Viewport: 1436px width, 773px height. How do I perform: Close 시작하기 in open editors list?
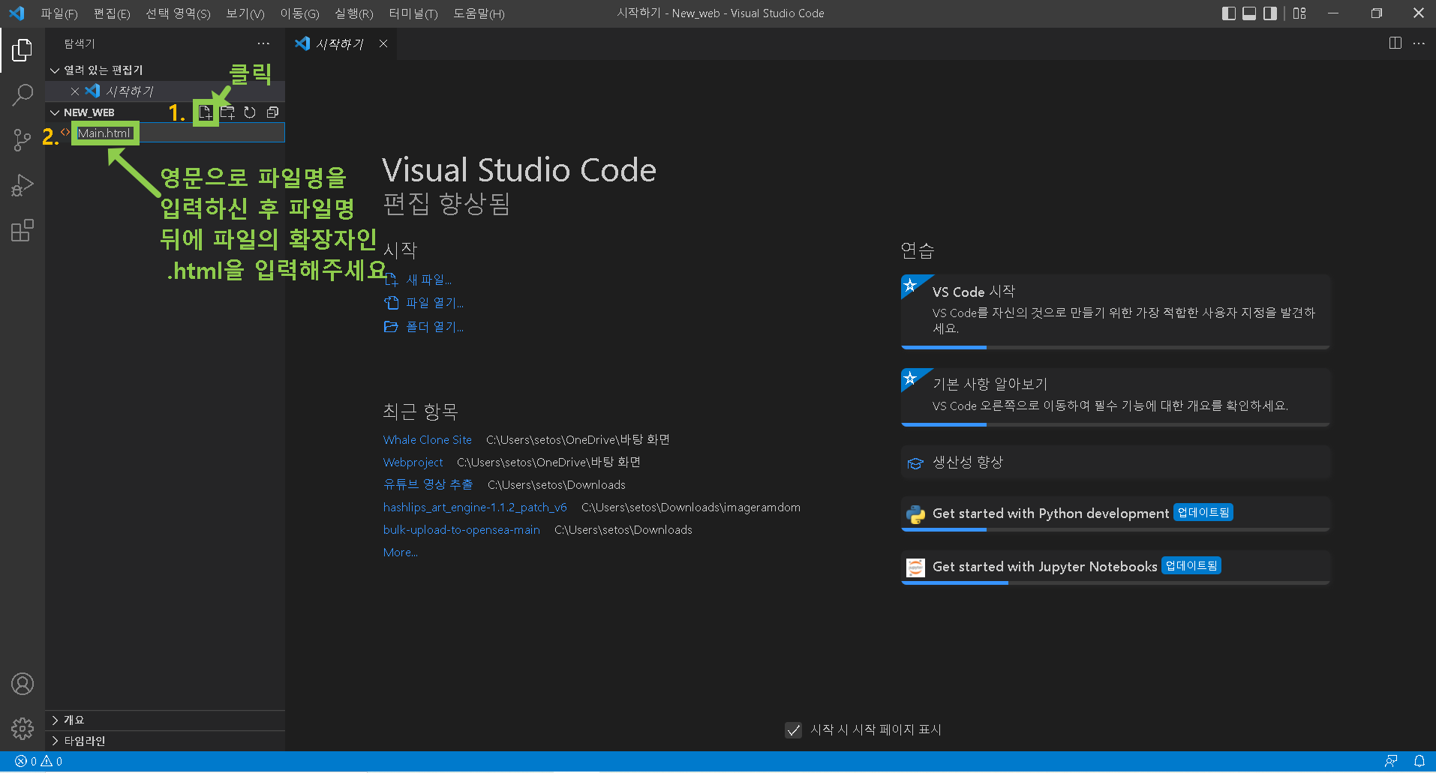coord(75,91)
